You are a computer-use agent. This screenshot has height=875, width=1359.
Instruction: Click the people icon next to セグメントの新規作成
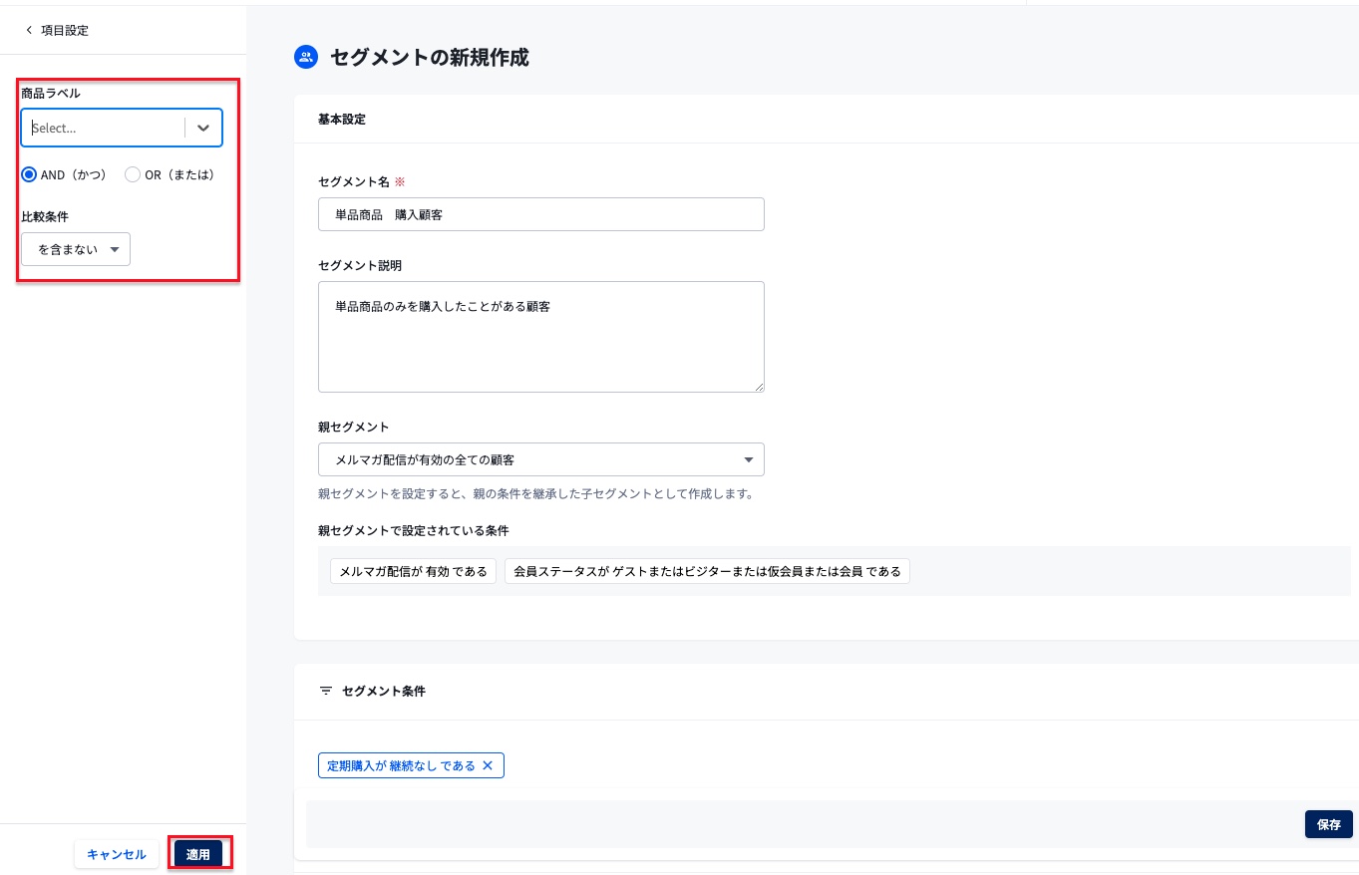pos(305,57)
